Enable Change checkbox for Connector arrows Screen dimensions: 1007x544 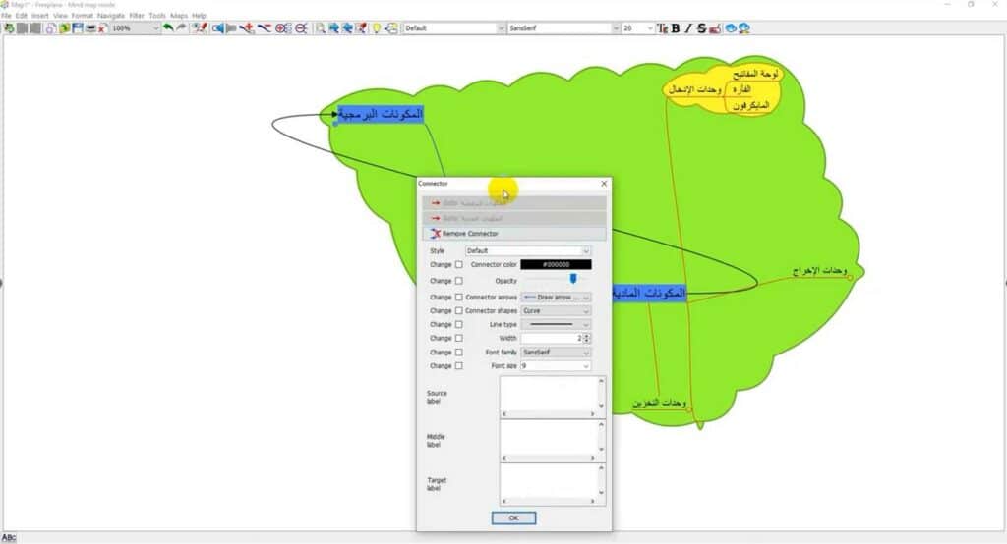pos(458,297)
